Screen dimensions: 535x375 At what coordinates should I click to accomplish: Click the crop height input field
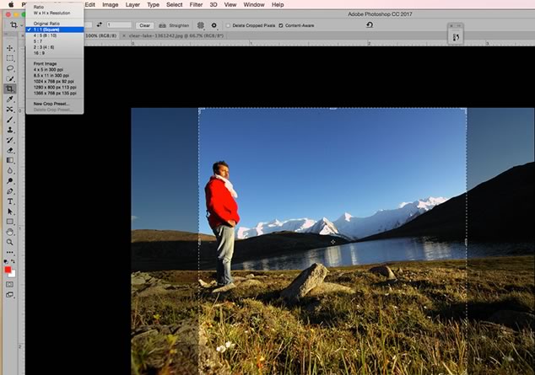[x=119, y=25]
